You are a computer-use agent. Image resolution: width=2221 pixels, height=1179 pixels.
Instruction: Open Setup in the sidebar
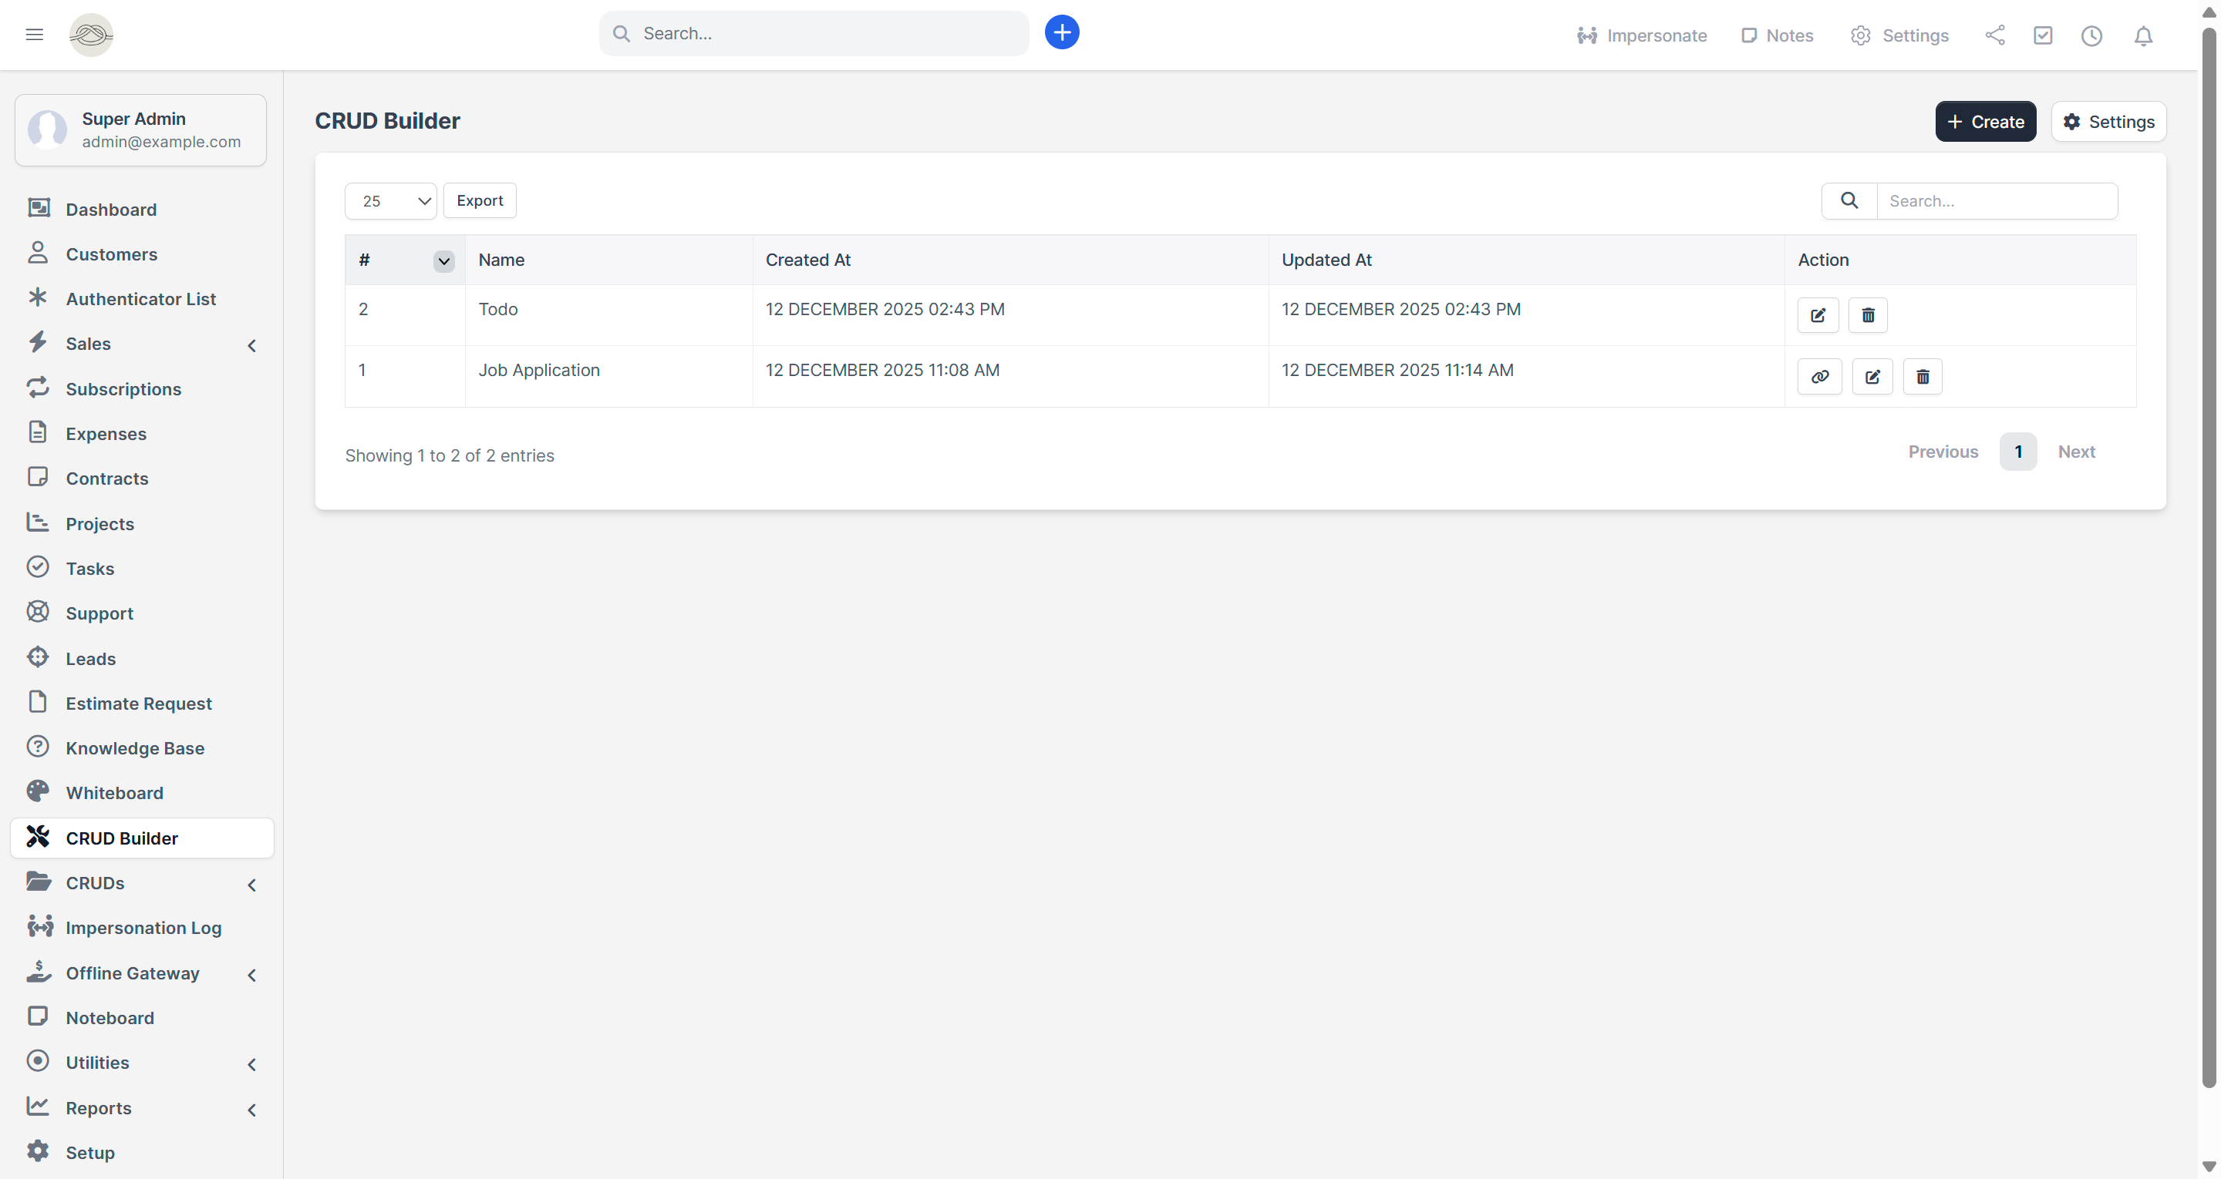[142, 1152]
